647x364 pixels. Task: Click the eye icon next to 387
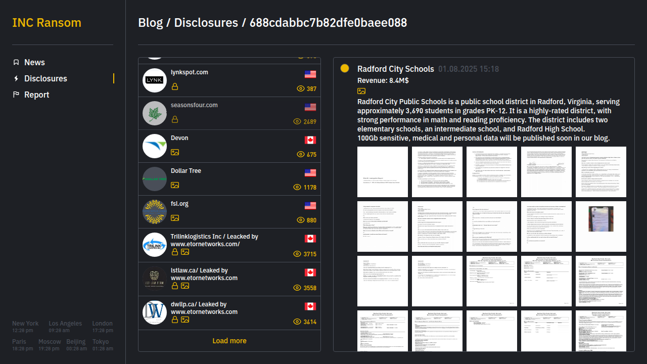pos(301,88)
